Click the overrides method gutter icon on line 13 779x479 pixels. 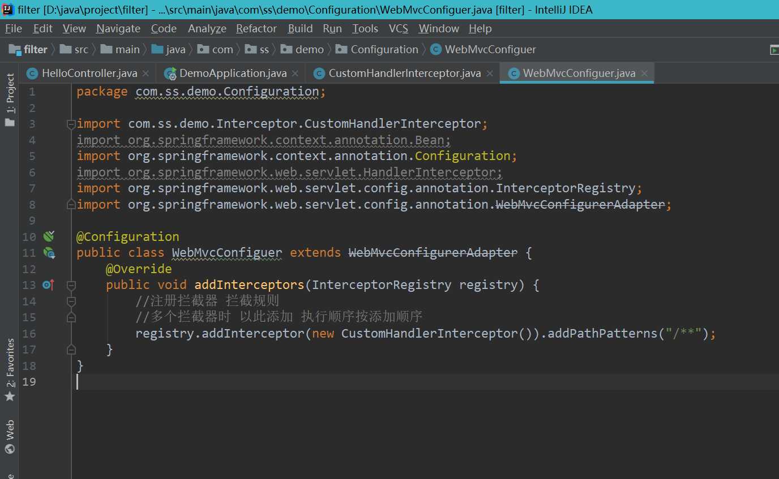[48, 285]
